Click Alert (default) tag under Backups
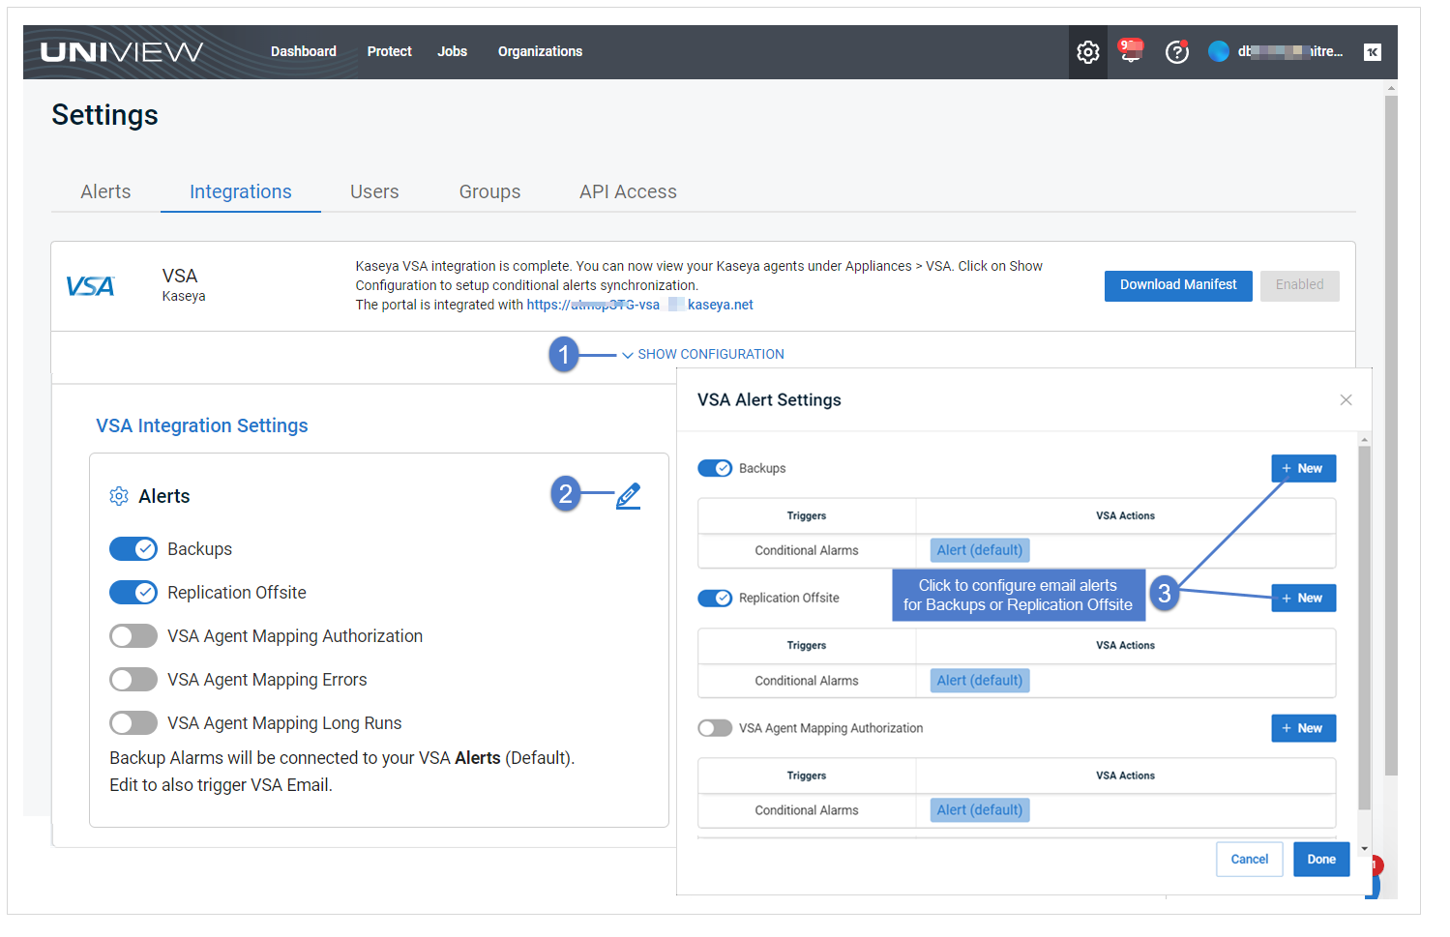Screen dimensions: 1450x937 pyautogui.click(x=980, y=550)
